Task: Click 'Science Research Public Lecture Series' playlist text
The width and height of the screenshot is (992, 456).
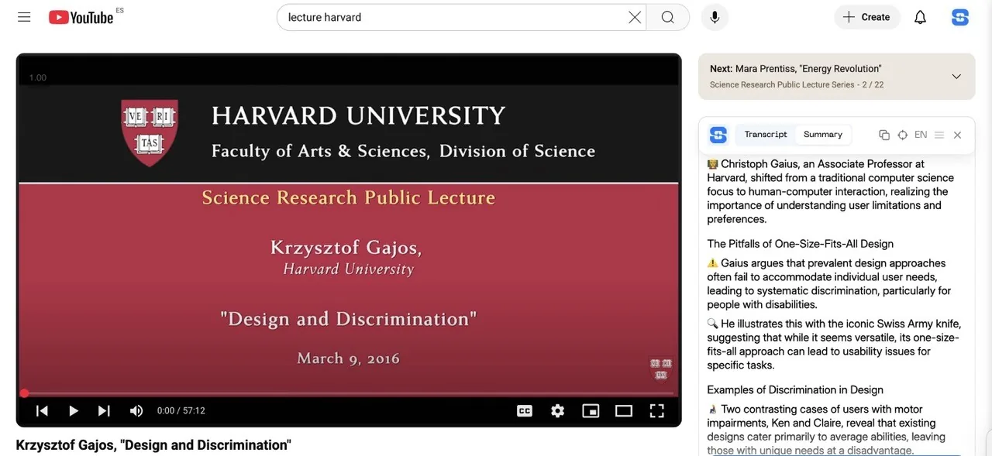Action: coord(782,85)
